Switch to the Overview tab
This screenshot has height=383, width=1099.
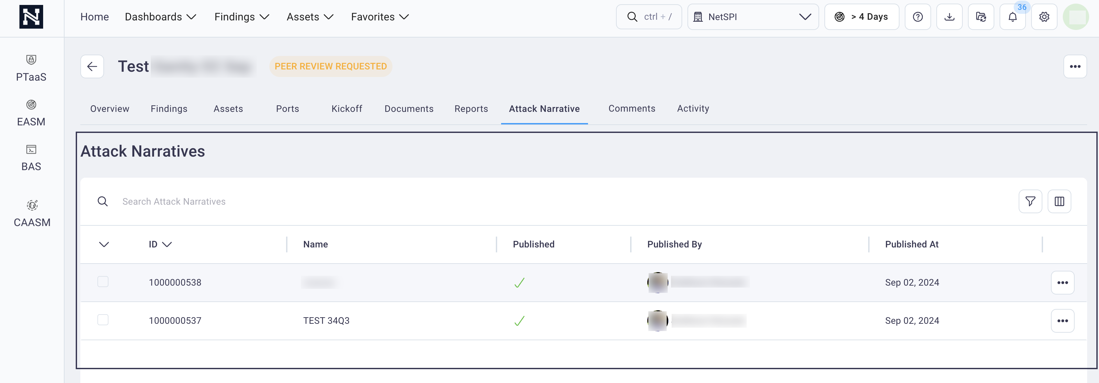coord(109,108)
